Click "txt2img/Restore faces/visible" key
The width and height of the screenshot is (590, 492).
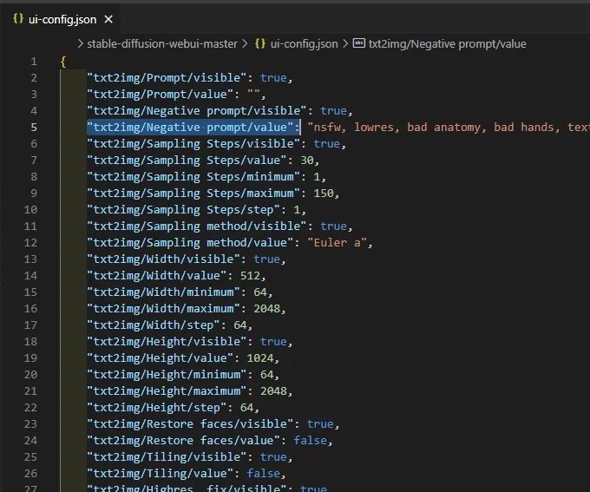(x=190, y=424)
